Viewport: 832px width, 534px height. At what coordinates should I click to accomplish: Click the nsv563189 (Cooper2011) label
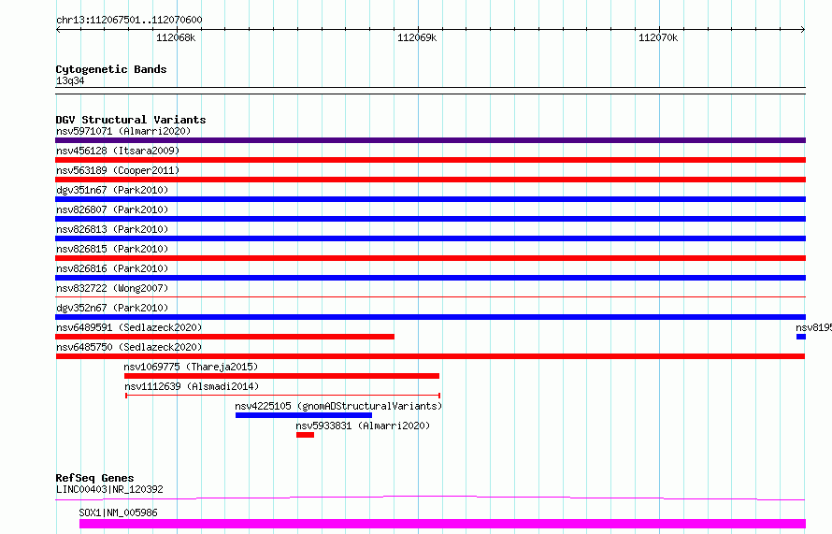118,170
